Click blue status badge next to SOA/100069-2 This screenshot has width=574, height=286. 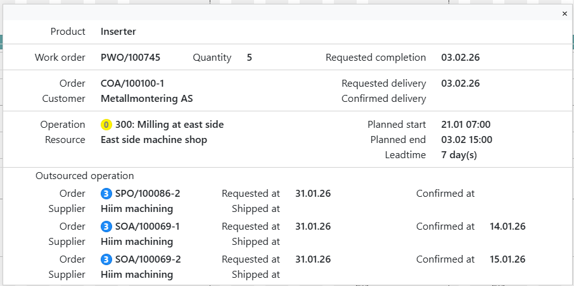click(x=106, y=259)
